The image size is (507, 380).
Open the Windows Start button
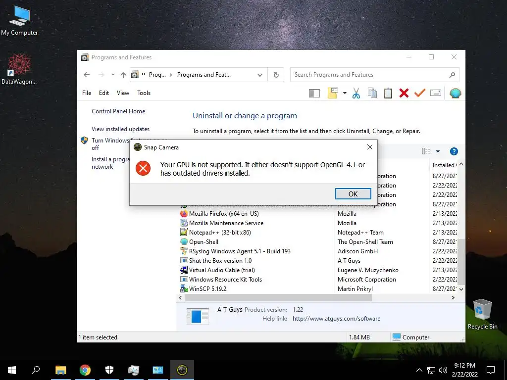tap(12, 370)
